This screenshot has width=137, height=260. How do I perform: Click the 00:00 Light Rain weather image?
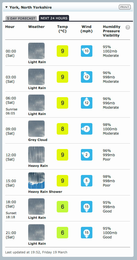pos(37,51)
